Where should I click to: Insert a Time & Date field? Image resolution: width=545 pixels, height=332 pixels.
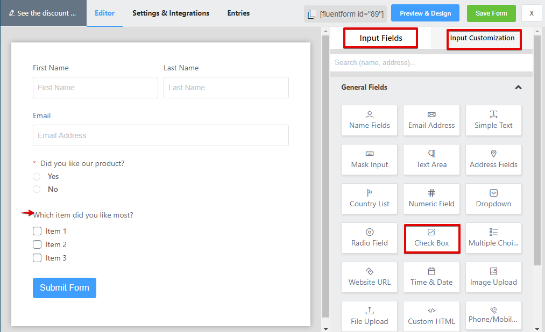click(x=431, y=277)
